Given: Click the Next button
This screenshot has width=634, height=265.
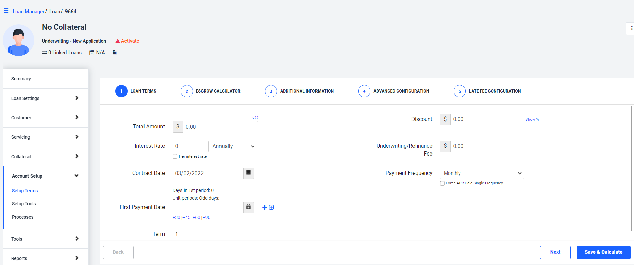Looking at the screenshot, I should tap(555, 252).
